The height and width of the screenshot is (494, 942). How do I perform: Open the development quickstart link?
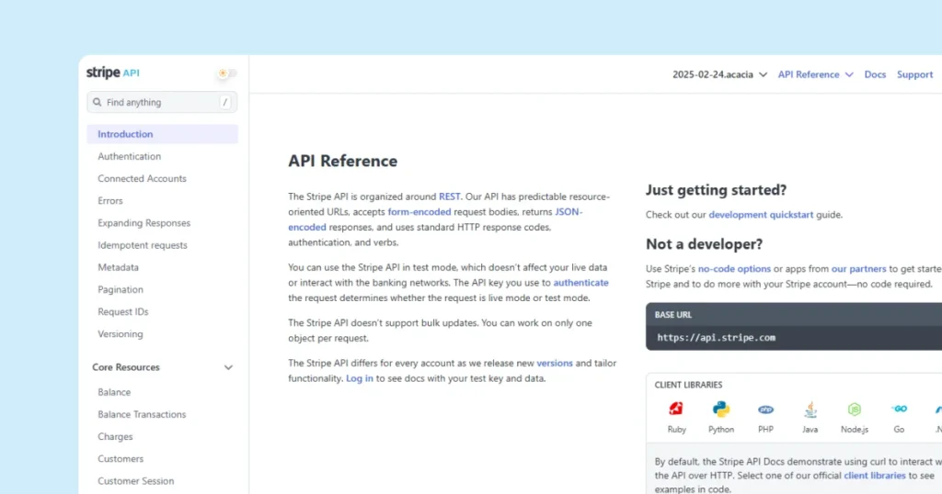click(x=761, y=215)
